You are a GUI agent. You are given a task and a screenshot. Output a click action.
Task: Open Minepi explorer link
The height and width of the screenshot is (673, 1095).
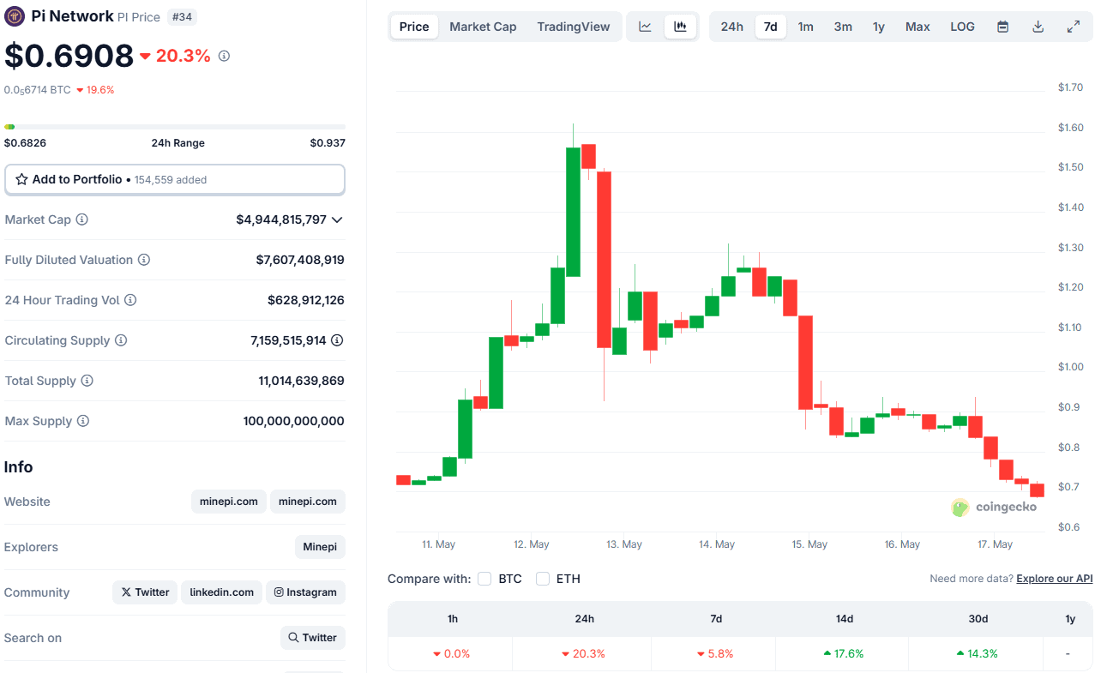click(320, 547)
